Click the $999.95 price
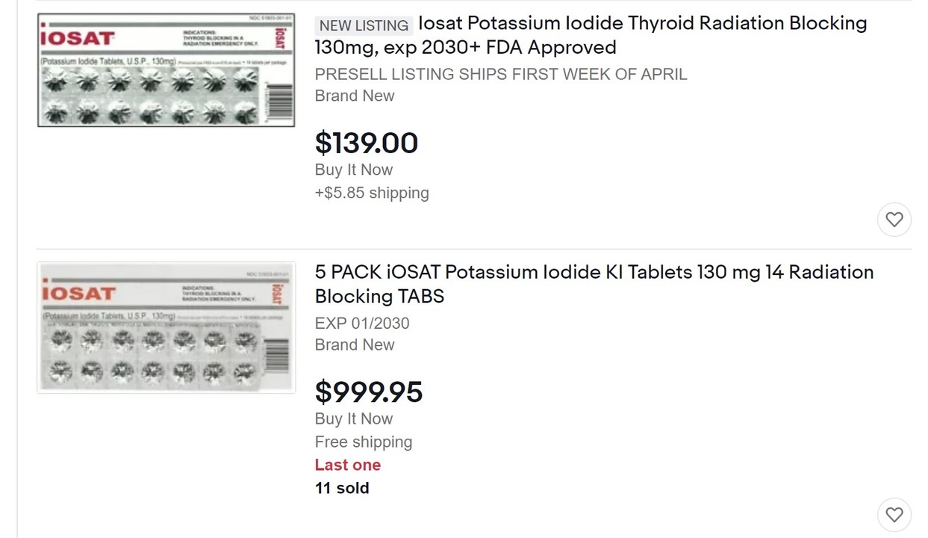The image size is (928, 538). pyautogui.click(x=369, y=392)
